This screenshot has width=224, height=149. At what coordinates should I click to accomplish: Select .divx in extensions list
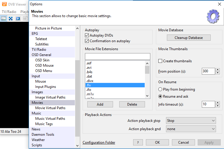point(115,81)
